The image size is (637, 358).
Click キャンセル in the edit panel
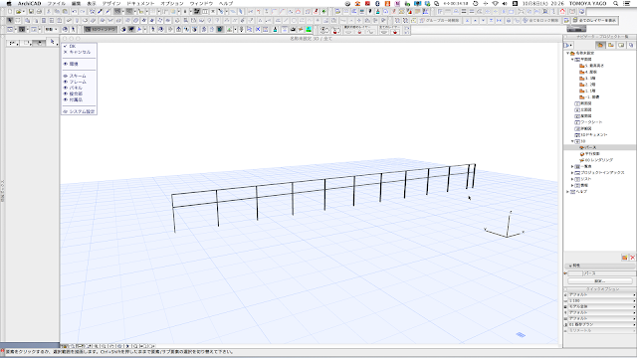pos(80,52)
